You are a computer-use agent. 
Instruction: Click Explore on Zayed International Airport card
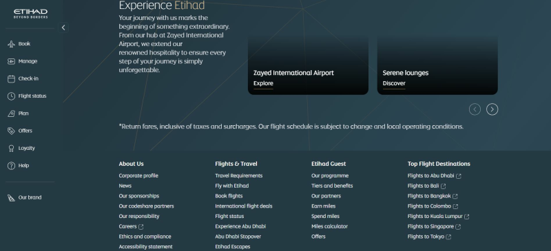tap(263, 83)
